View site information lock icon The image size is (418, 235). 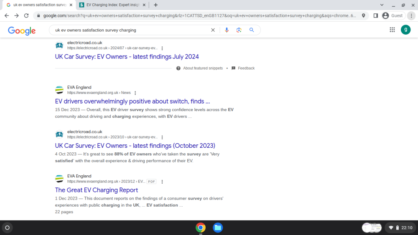[38, 16]
